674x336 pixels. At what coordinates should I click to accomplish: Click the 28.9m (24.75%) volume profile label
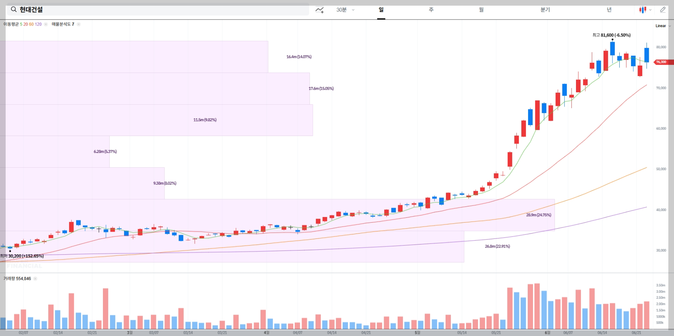539,215
